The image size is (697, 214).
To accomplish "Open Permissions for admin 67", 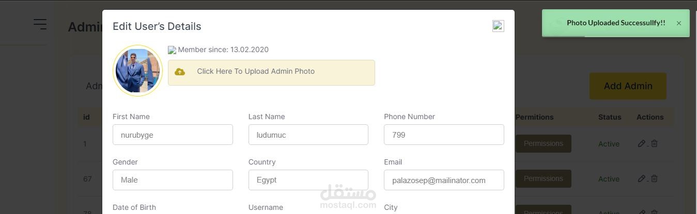I will (543, 179).
